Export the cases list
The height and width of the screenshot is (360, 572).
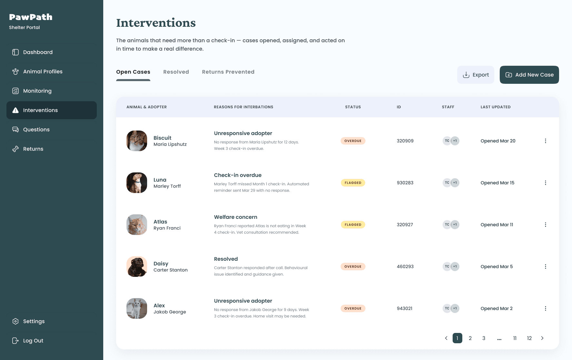point(476,75)
